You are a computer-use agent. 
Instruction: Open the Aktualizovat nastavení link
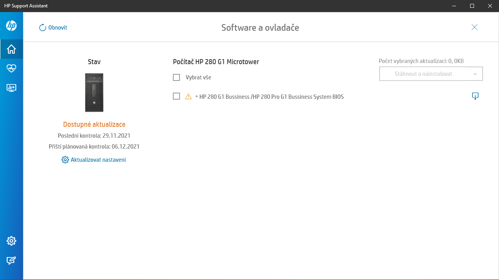[x=98, y=160]
